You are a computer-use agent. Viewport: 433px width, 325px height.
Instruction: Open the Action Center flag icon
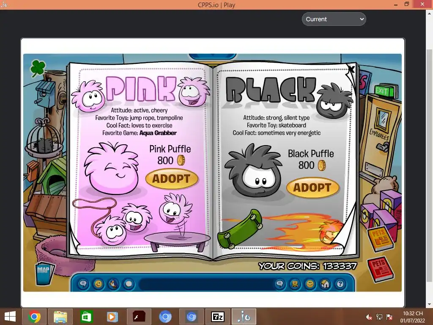[x=389, y=317]
